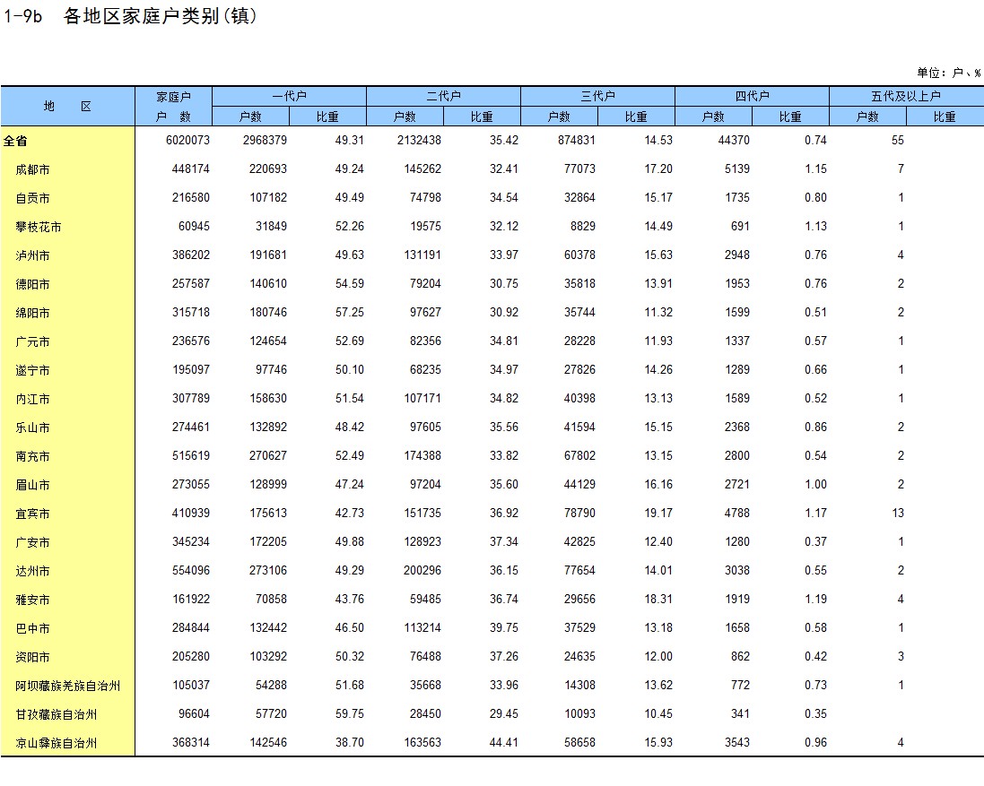984x786 pixels.
Task: Click the '一代户' group header
Action: pyautogui.click(x=290, y=96)
